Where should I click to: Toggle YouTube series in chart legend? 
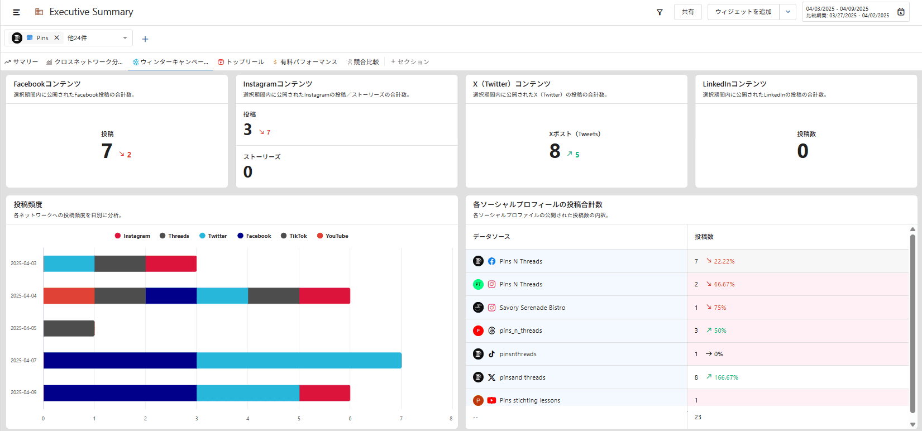332,236
